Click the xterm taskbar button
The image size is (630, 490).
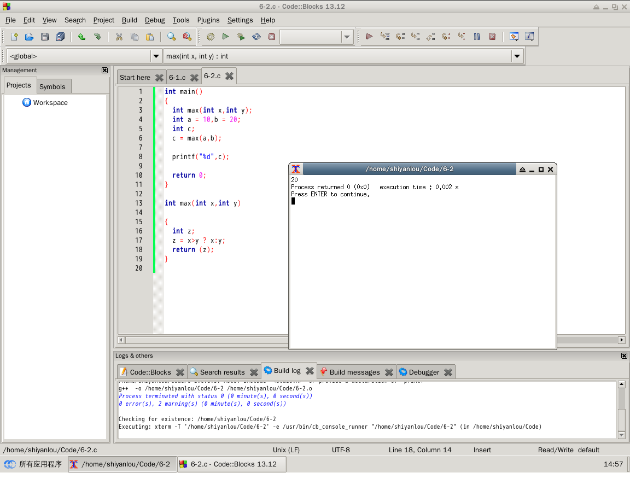(x=121, y=464)
